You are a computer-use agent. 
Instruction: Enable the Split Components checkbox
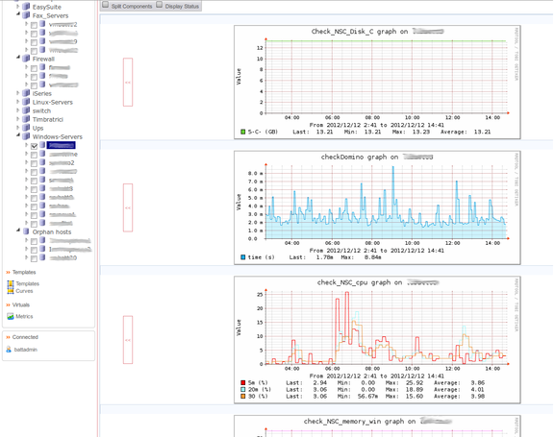pyautogui.click(x=106, y=5)
